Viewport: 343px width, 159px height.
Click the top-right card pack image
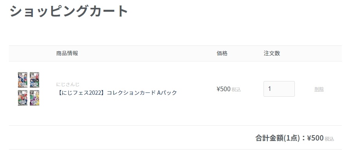click(x=34, y=80)
